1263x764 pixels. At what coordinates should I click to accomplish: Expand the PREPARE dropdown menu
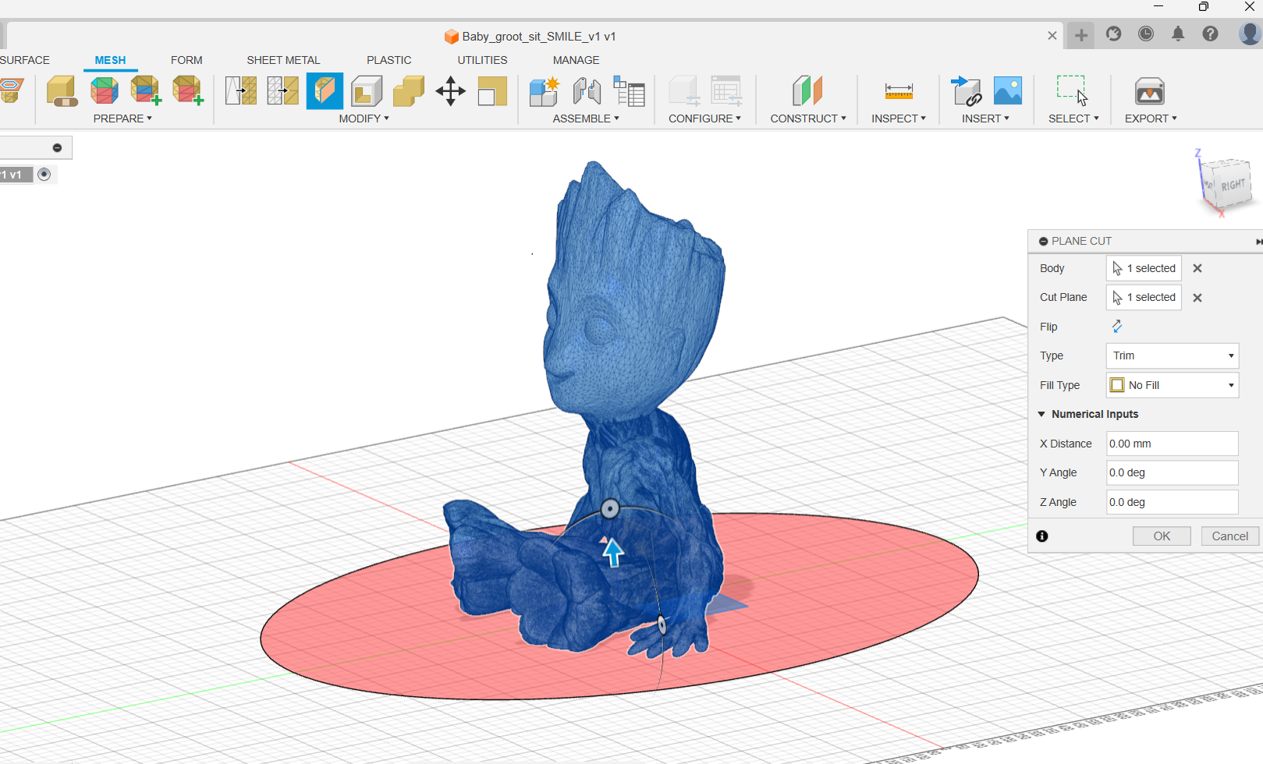tap(122, 118)
